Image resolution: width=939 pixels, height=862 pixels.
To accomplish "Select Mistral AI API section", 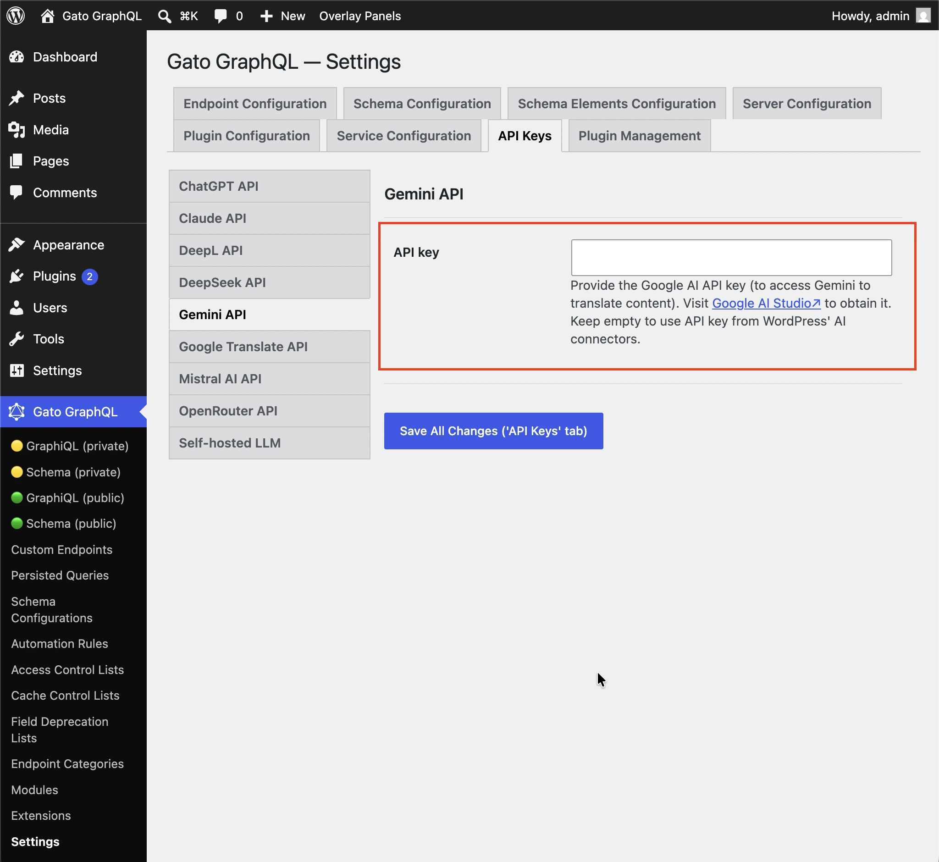I will [x=269, y=379].
